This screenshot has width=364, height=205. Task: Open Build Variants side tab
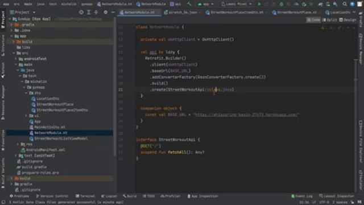pyautogui.click(x=3, y=173)
